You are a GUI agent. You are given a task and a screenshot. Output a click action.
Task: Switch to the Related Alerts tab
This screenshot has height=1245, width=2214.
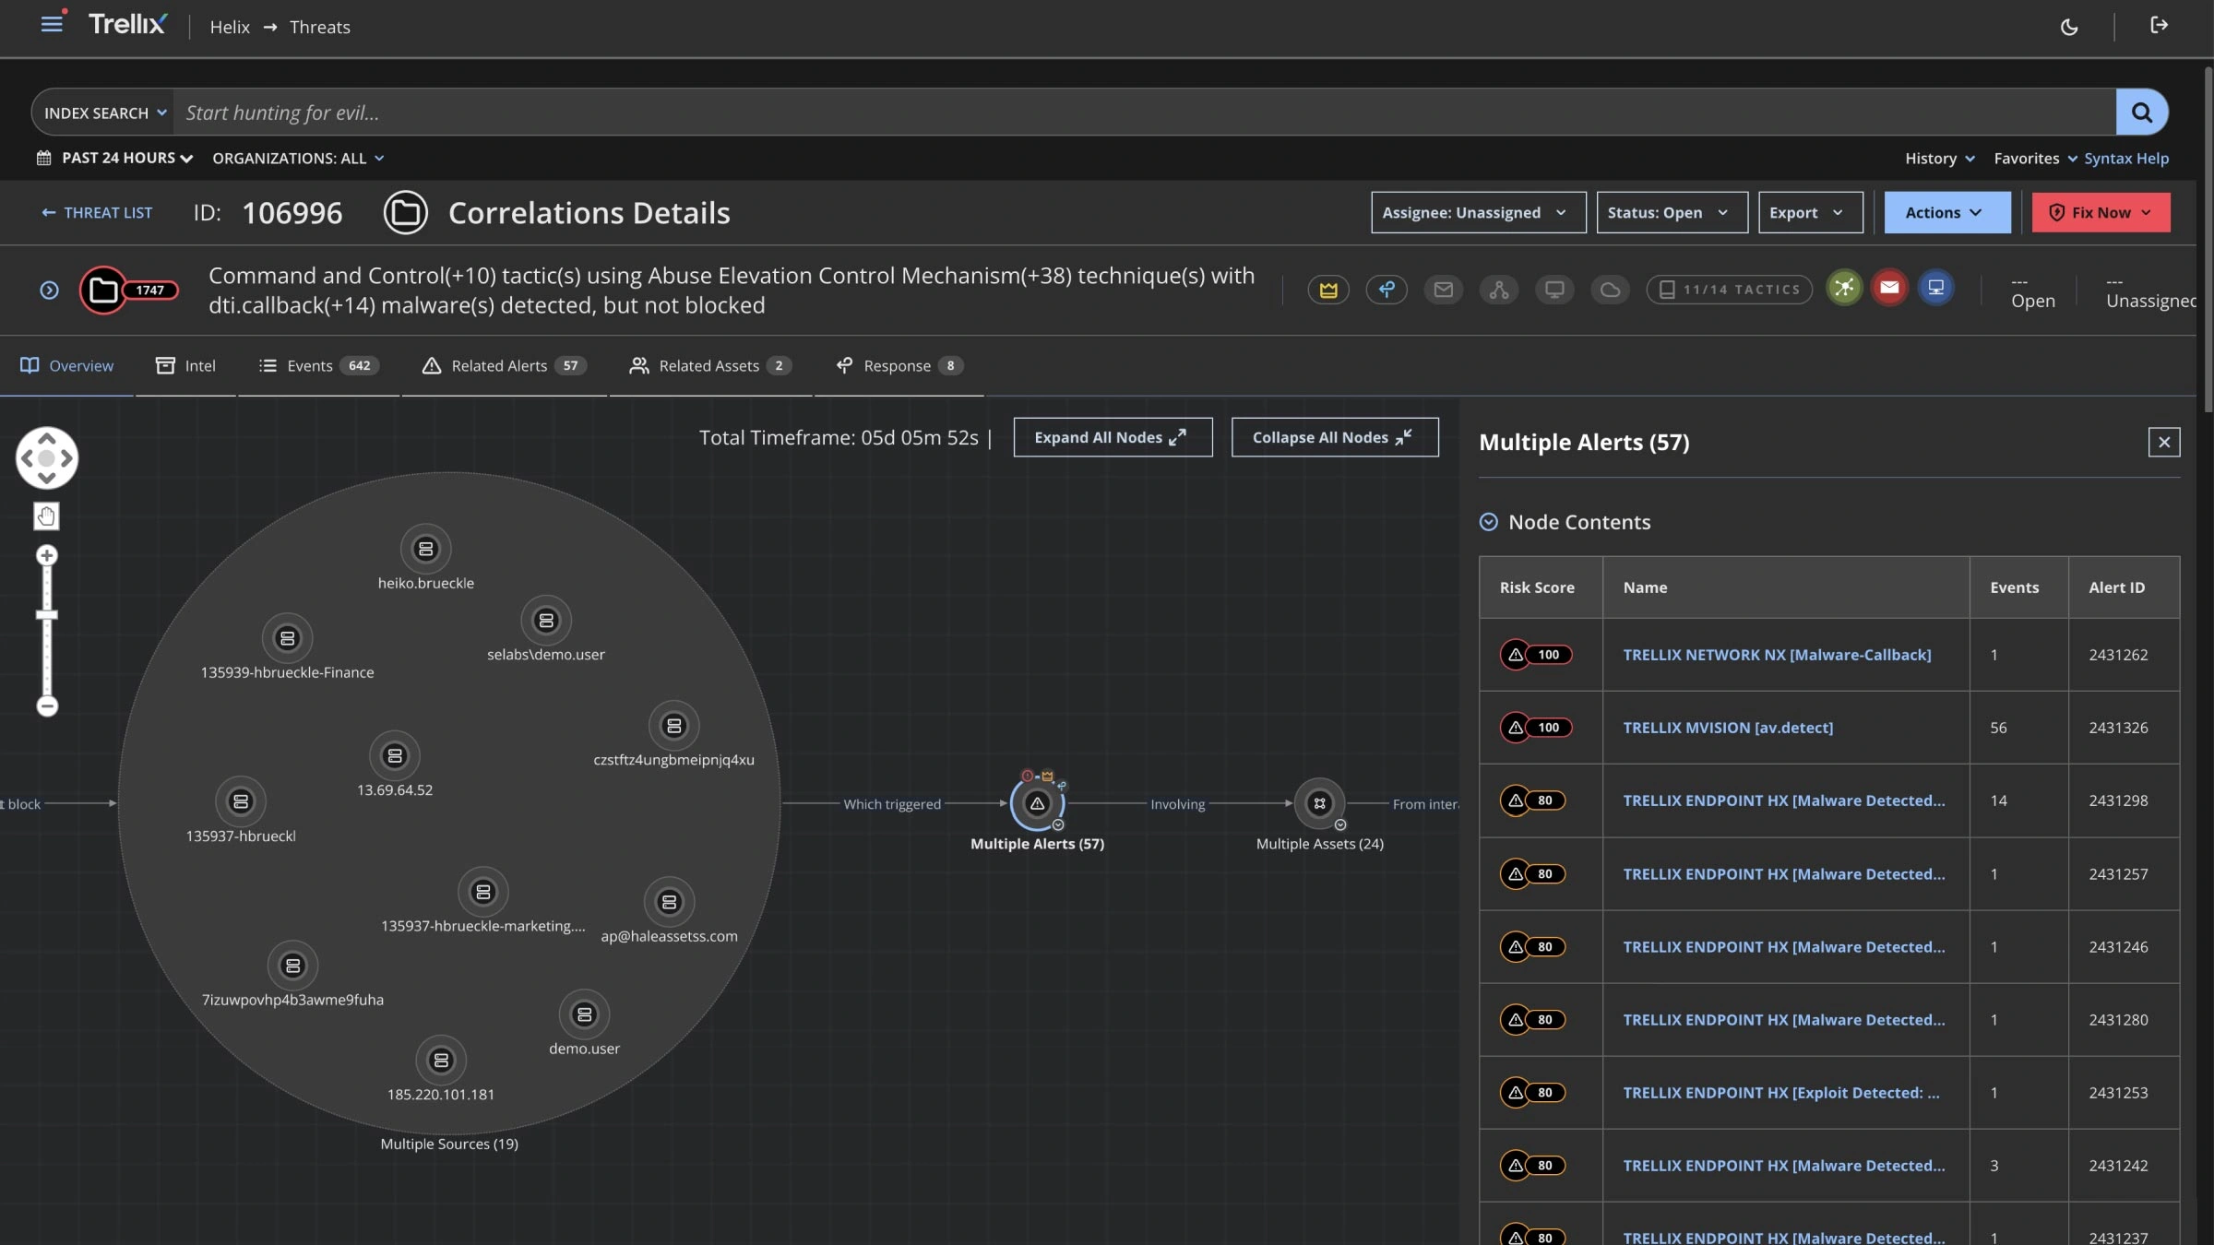[x=504, y=366]
